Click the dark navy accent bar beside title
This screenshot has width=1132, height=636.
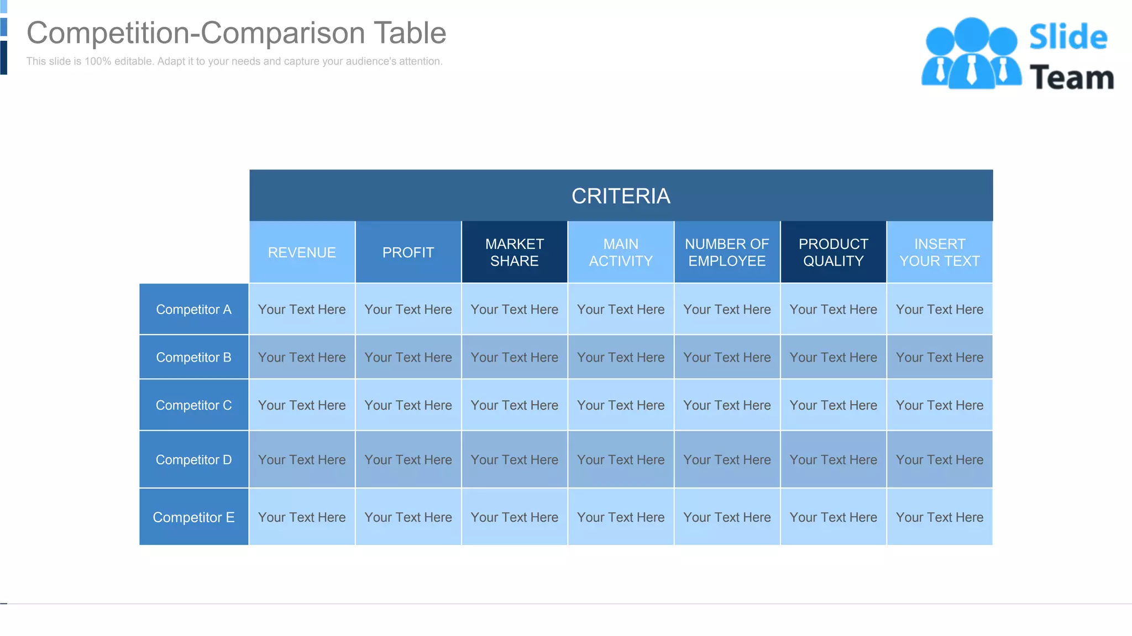coord(4,57)
